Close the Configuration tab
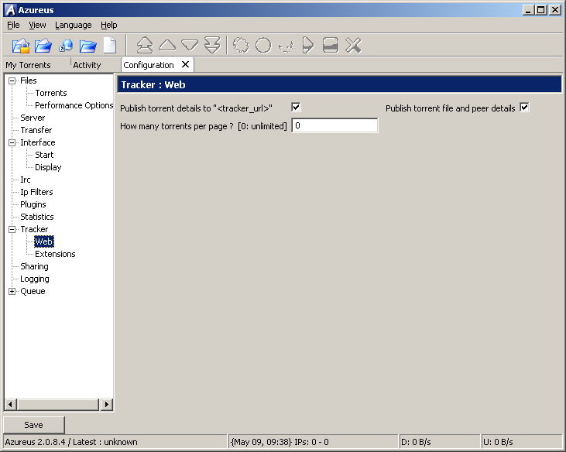 tap(185, 64)
